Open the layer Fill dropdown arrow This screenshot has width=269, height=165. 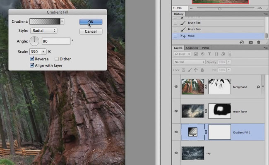[229, 70]
